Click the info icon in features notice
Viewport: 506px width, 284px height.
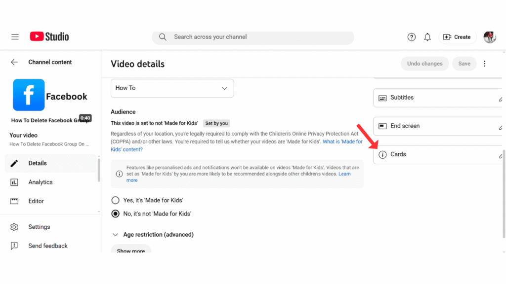[119, 174]
